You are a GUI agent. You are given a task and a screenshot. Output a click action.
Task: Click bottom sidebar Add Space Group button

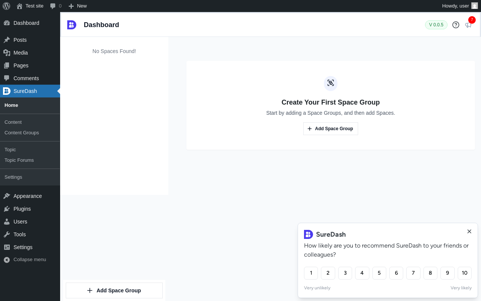point(114,290)
